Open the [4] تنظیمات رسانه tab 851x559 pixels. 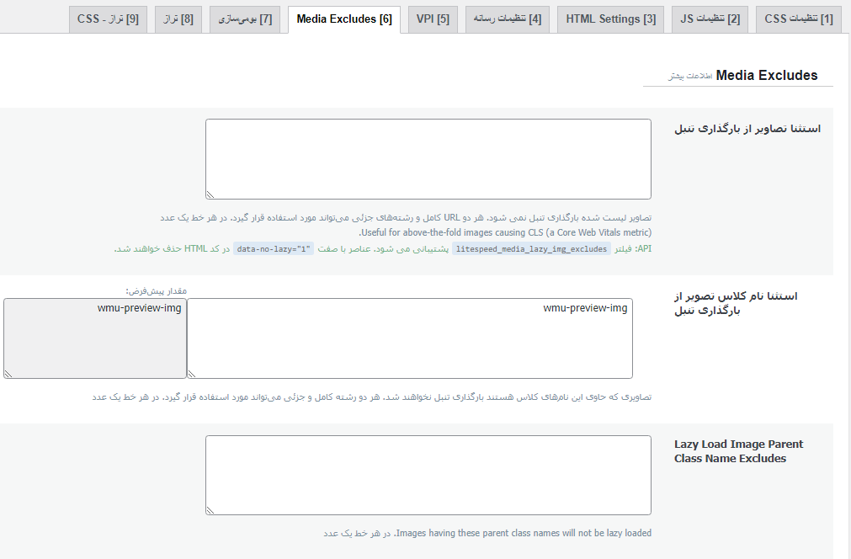pyautogui.click(x=506, y=19)
